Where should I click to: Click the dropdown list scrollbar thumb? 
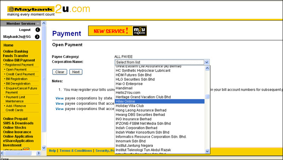click(x=207, y=96)
